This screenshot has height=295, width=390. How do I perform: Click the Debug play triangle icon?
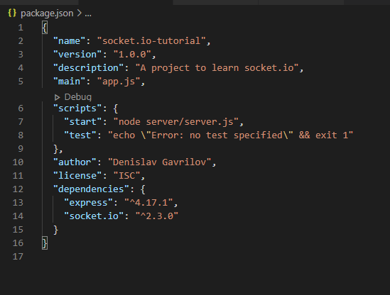(57, 97)
